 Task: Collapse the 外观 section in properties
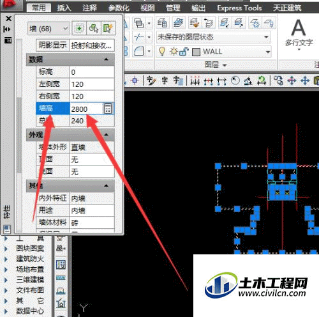(x=107, y=134)
